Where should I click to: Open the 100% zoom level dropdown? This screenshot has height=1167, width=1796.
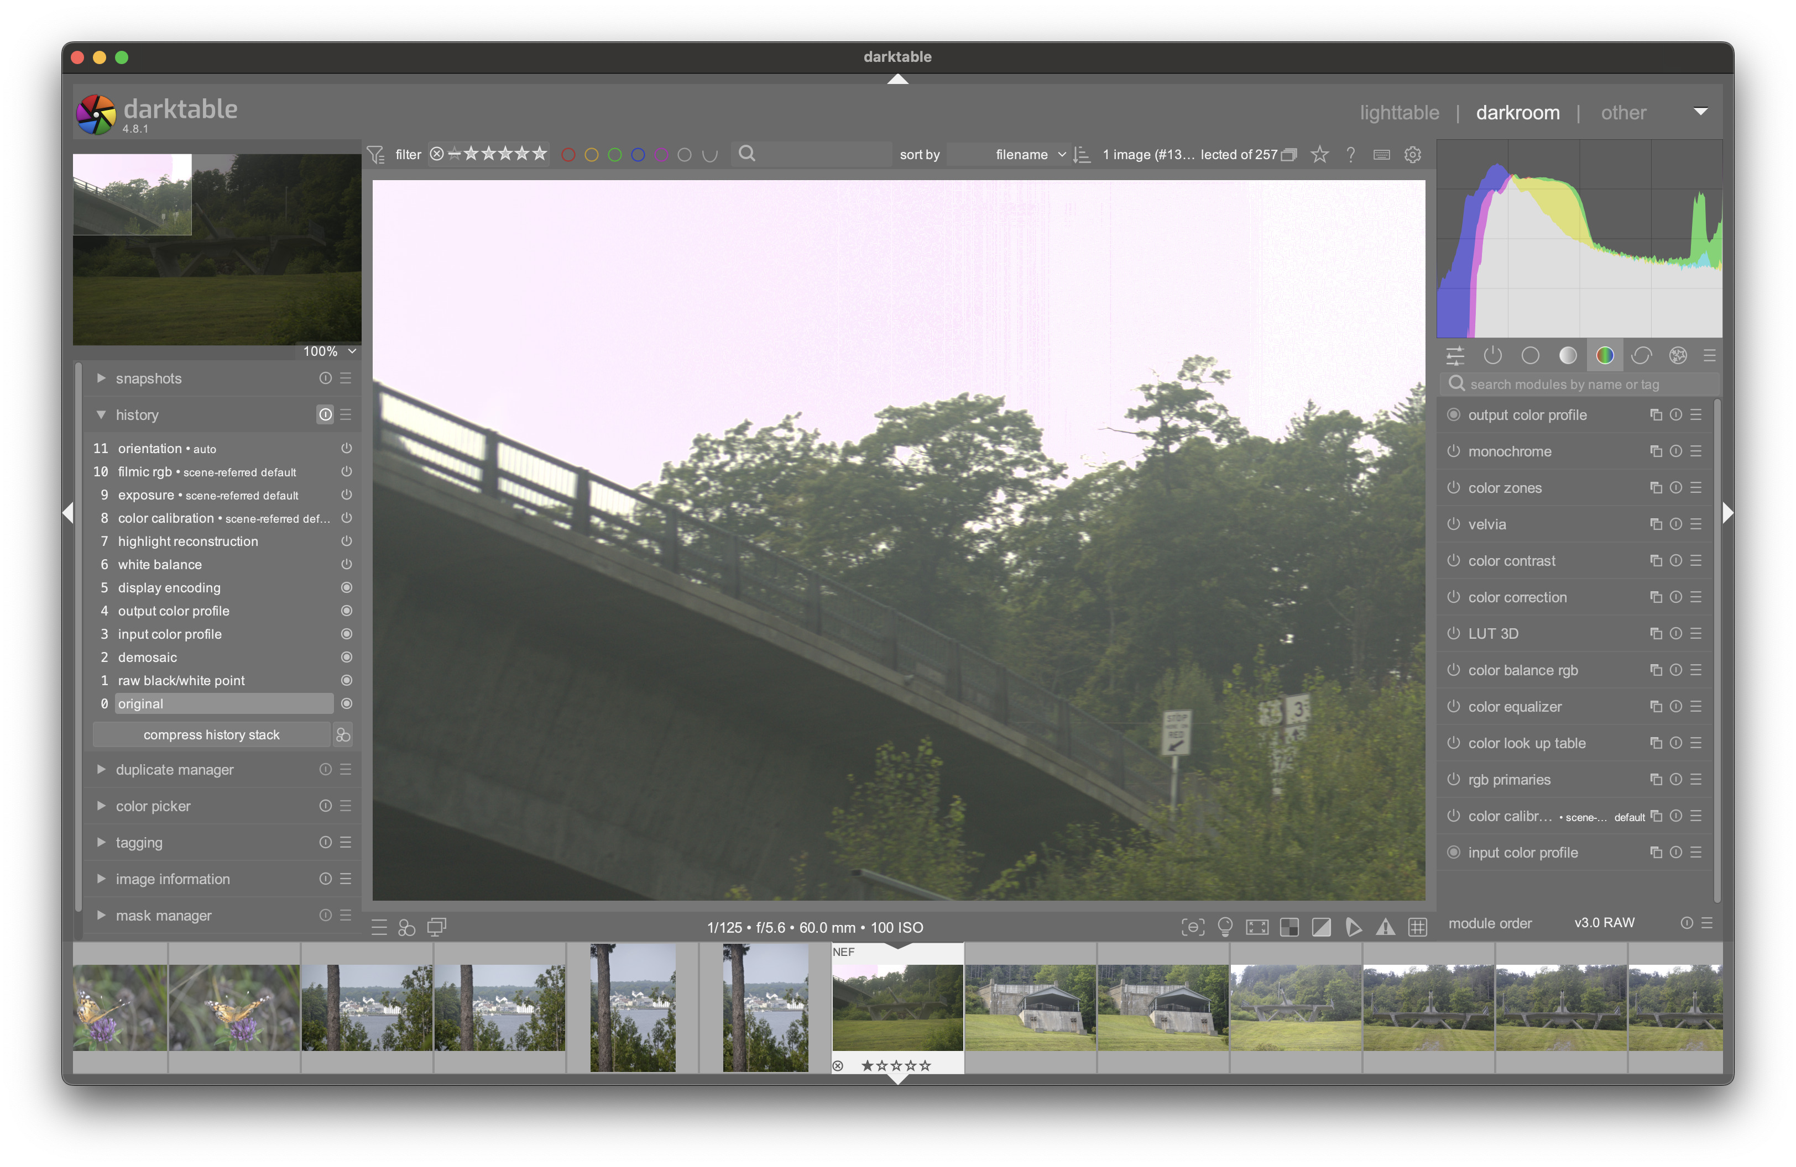click(330, 351)
